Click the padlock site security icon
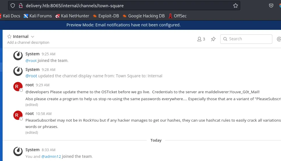The height and width of the screenshot is (161, 281). [20, 6]
